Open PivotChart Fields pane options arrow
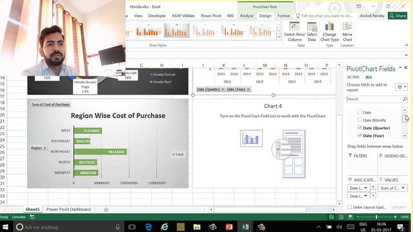The width and height of the screenshot is (413, 232). tap(400, 68)
